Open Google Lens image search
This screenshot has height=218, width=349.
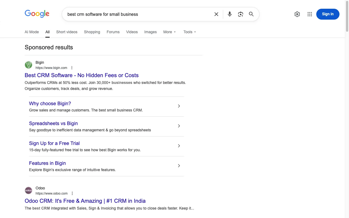[240, 14]
